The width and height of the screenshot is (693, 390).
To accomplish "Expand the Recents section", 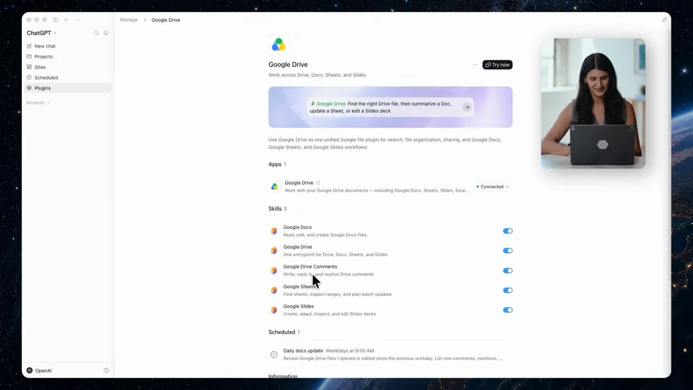I will (x=38, y=102).
